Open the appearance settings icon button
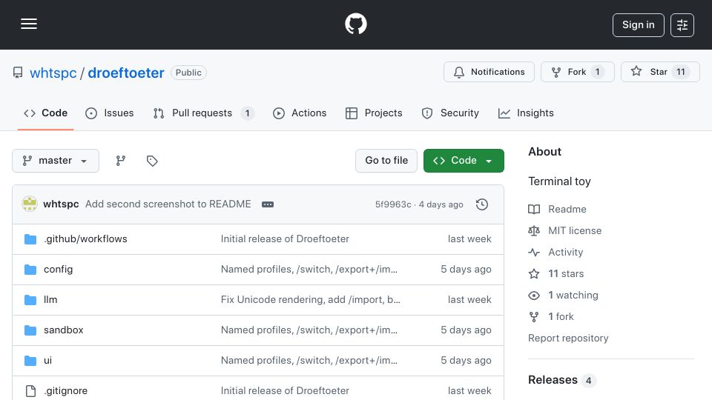The height and width of the screenshot is (400, 712). point(682,25)
